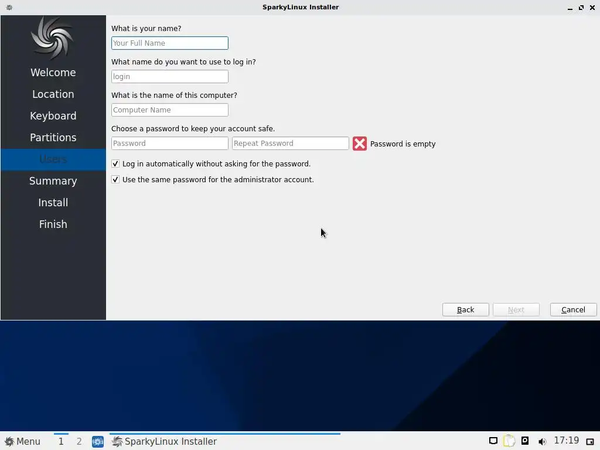Click 'What is the name of this computer?' label

pyautogui.click(x=174, y=96)
